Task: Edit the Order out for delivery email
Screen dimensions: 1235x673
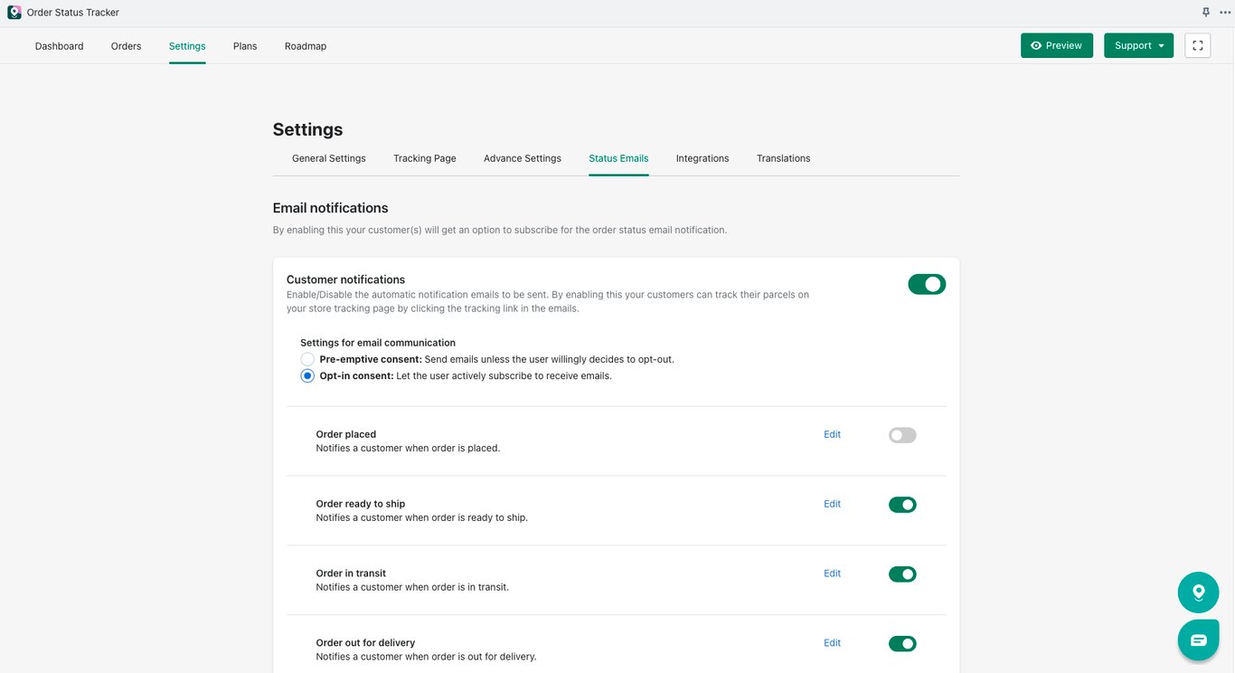Action: point(832,643)
